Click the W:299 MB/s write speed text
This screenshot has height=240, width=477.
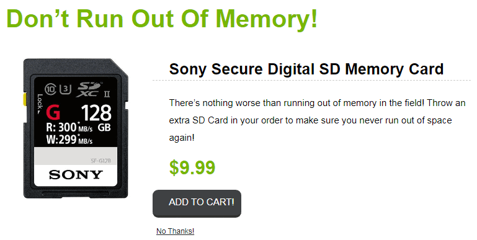click(x=69, y=140)
